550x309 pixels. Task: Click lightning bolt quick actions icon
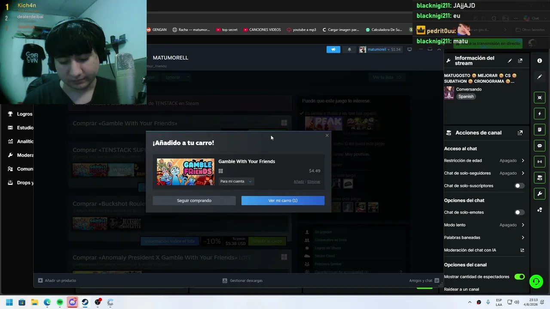[540, 114]
